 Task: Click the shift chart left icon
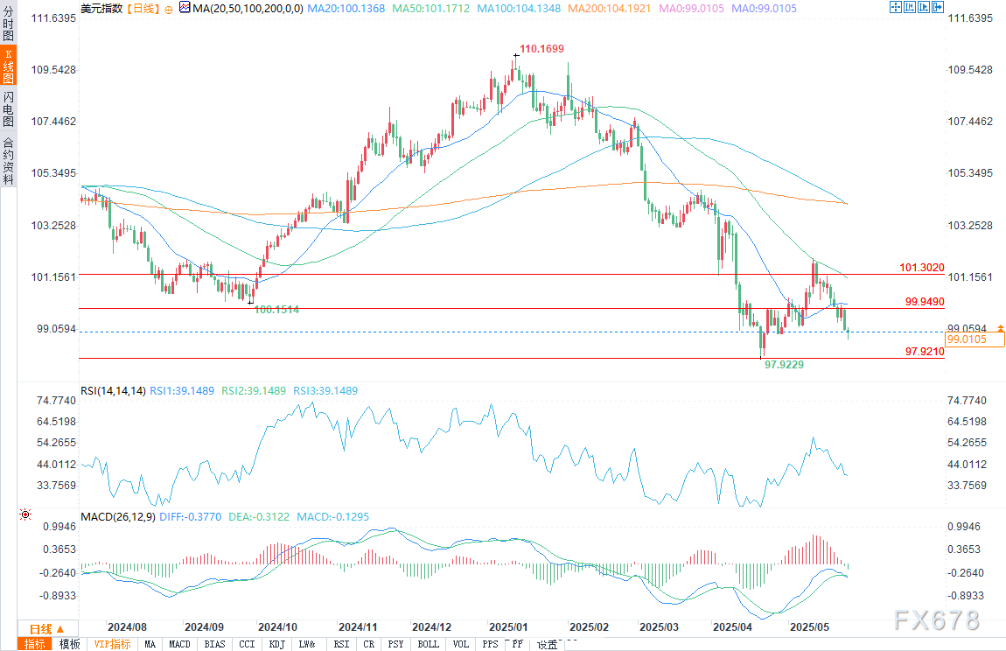[910, 7]
